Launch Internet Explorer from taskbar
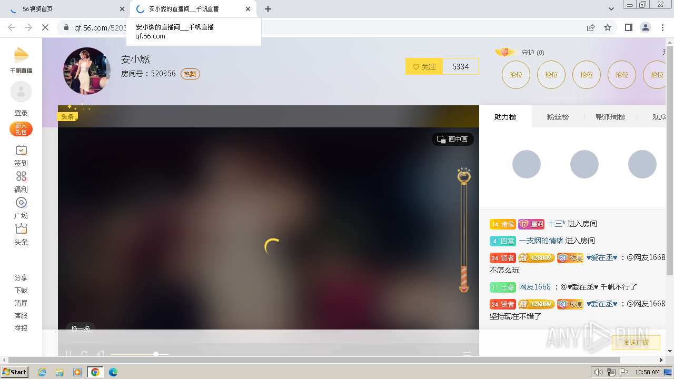The image size is (674, 379). pyautogui.click(x=42, y=372)
